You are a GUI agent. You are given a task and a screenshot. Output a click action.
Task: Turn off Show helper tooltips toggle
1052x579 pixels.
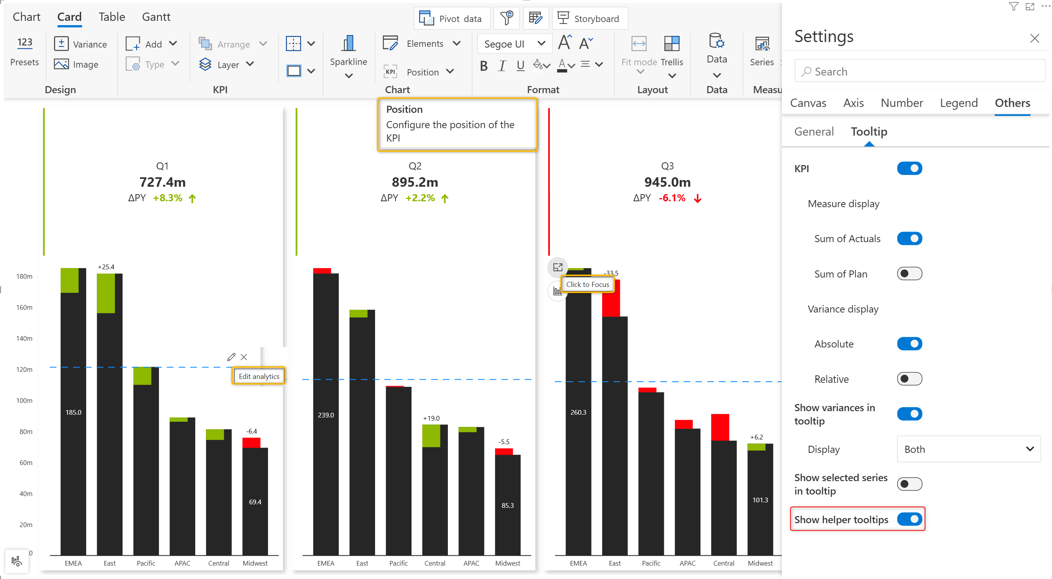(x=909, y=519)
